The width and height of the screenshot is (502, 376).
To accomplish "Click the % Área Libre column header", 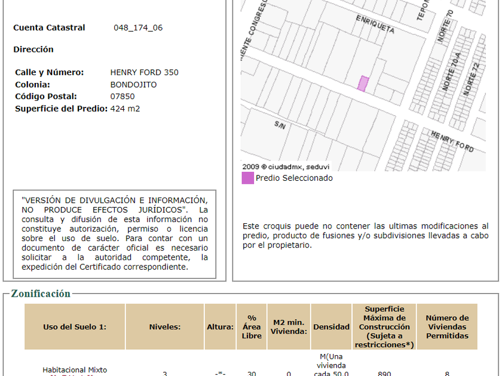I will click(252, 327).
